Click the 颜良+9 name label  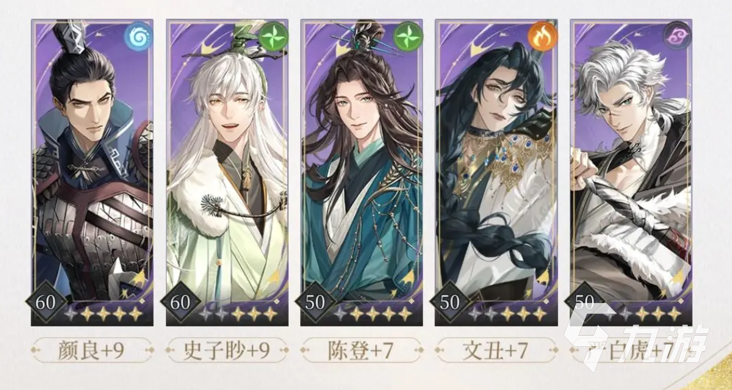tap(91, 351)
